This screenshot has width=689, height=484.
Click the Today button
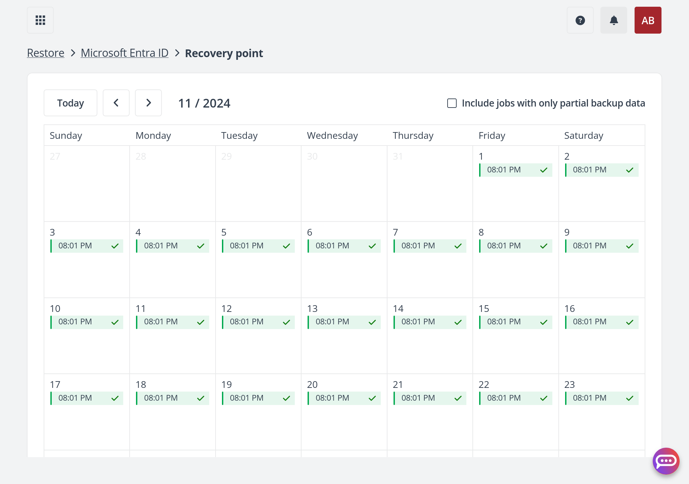71,103
